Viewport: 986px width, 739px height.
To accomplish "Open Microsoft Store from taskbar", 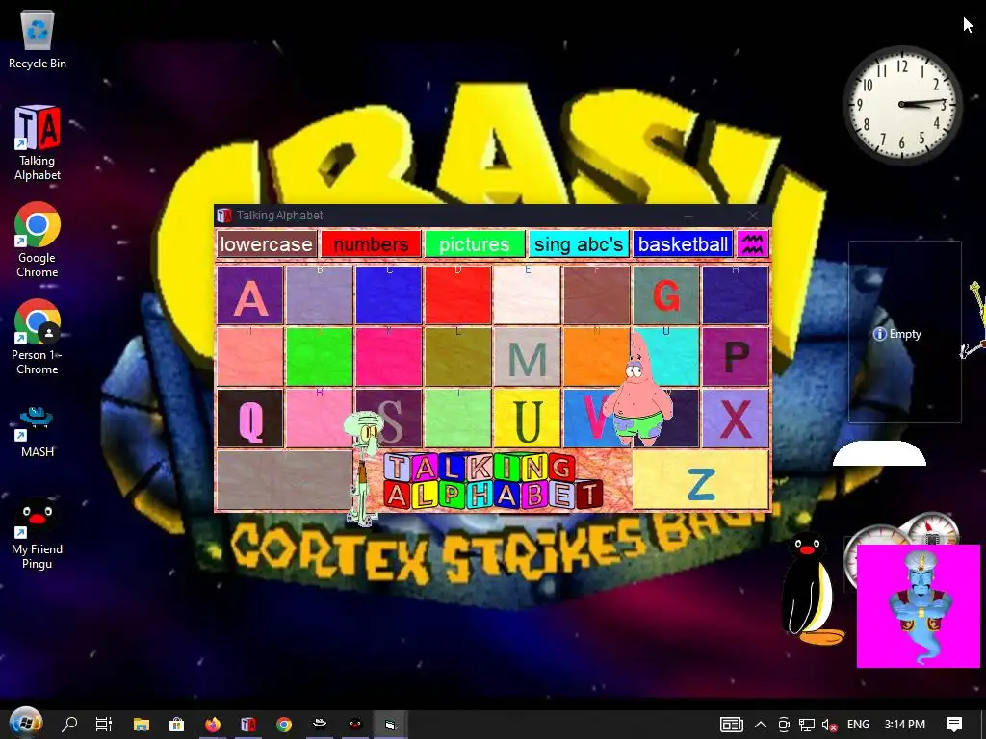I will click(177, 725).
